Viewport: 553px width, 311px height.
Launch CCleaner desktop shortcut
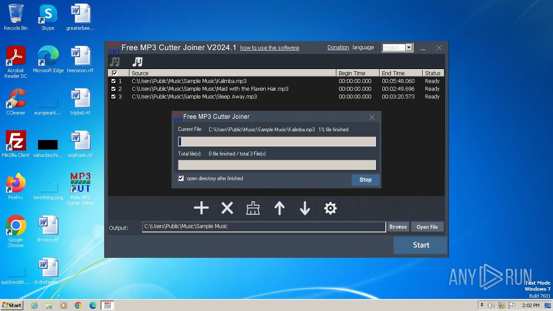[x=16, y=102]
